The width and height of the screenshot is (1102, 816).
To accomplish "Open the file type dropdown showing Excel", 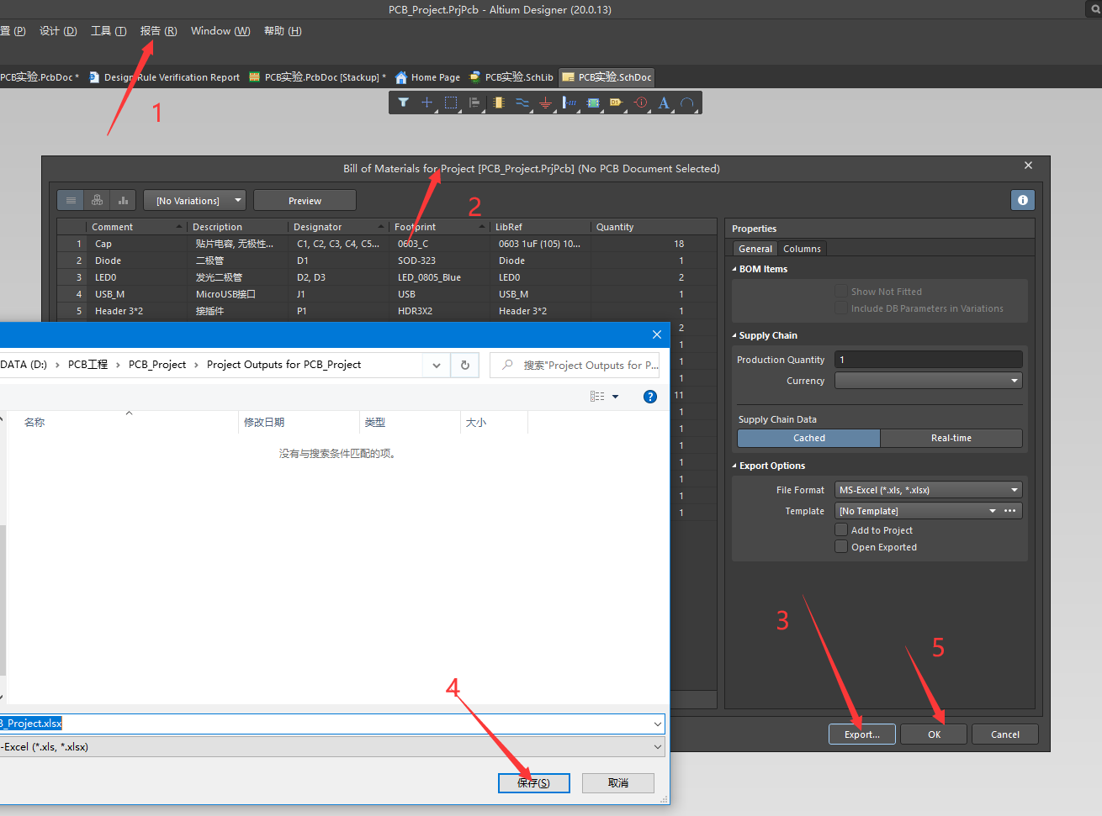I will coord(657,746).
